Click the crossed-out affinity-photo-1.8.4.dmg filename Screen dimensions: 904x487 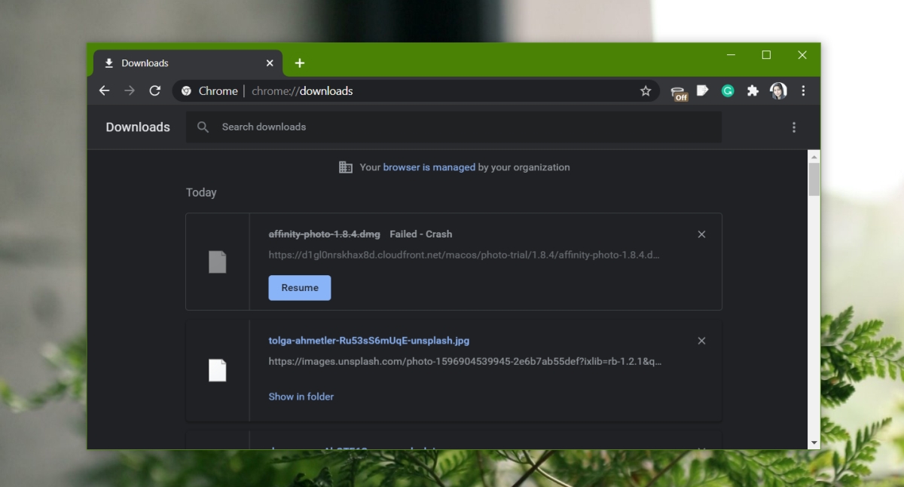[325, 234]
